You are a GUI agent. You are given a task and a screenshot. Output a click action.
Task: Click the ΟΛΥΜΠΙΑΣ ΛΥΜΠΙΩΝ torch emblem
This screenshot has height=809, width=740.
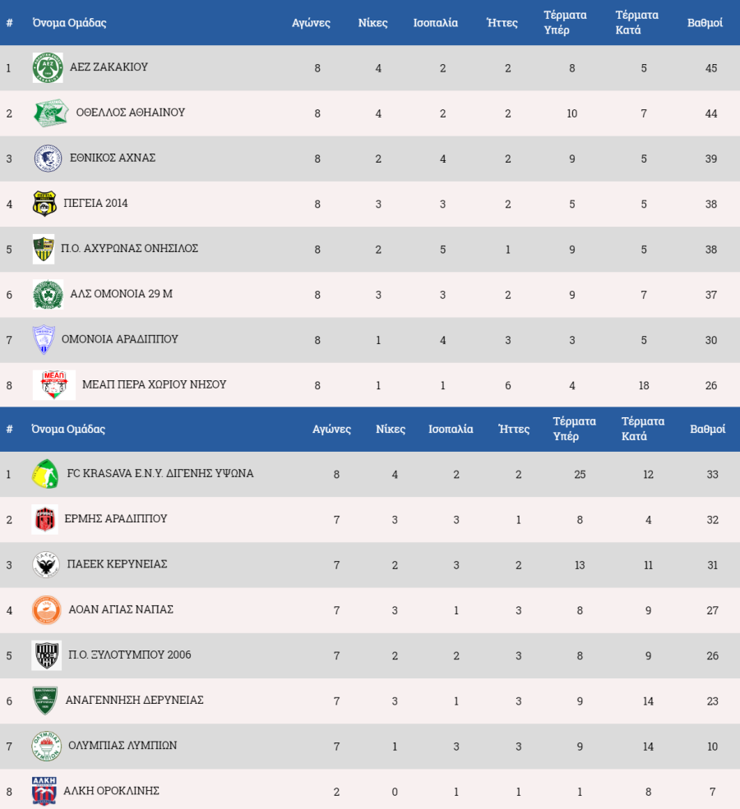pyautogui.click(x=47, y=746)
